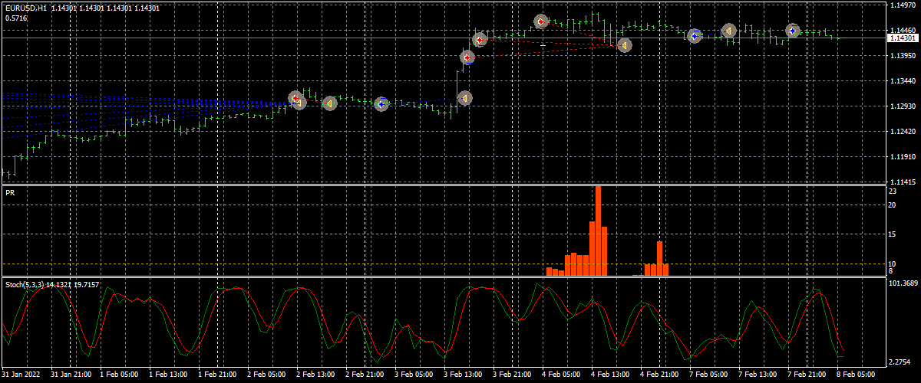Image resolution: width=921 pixels, height=383 pixels.
Task: Click the orange arrow marker near 2 Feb 13:00
Action: tap(329, 103)
